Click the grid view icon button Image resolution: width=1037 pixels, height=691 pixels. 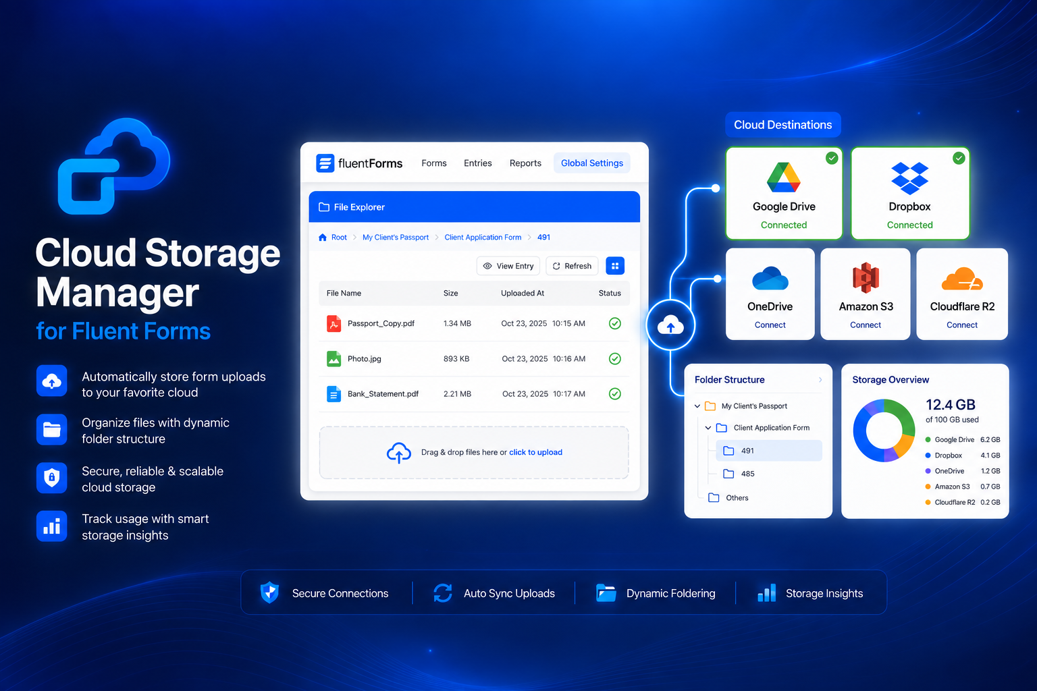pyautogui.click(x=615, y=266)
